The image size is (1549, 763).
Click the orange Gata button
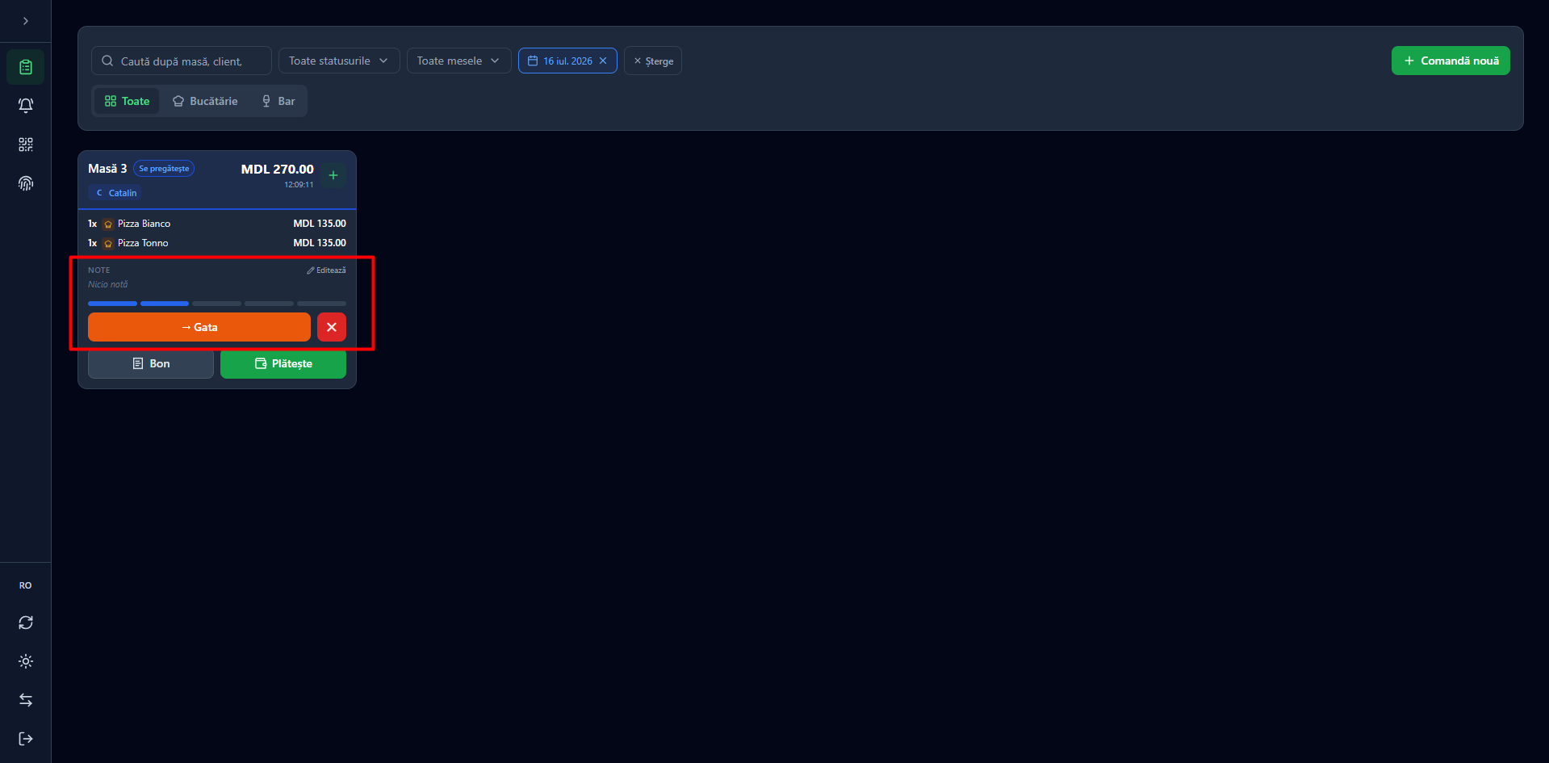[x=199, y=327]
